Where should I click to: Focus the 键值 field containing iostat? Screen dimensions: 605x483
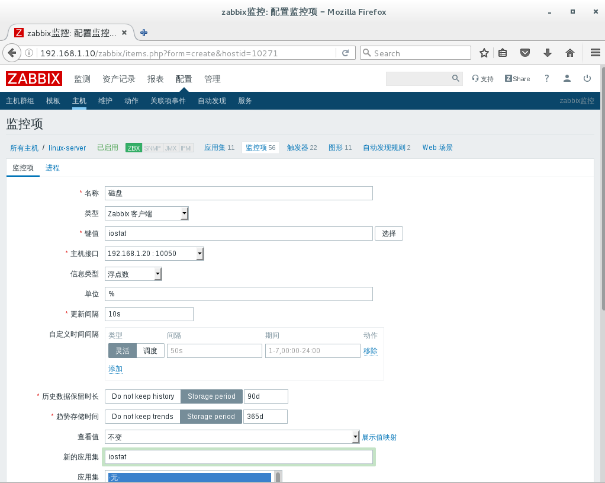pyautogui.click(x=239, y=233)
